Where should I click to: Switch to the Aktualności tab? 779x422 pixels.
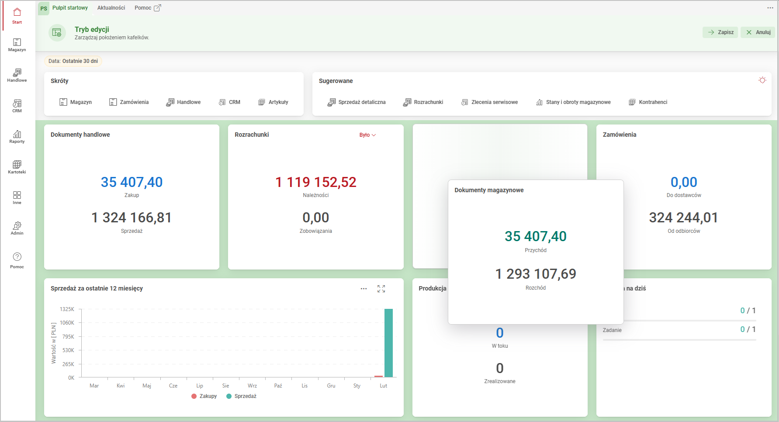(111, 8)
